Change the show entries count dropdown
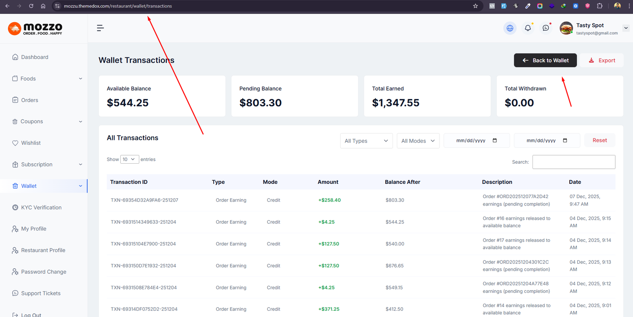Image resolution: width=633 pixels, height=317 pixels. [129, 159]
